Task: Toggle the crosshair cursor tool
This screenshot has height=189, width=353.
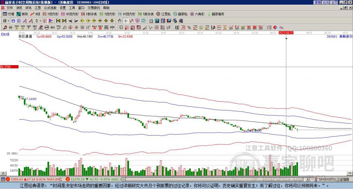Action: pyautogui.click(x=125, y=21)
